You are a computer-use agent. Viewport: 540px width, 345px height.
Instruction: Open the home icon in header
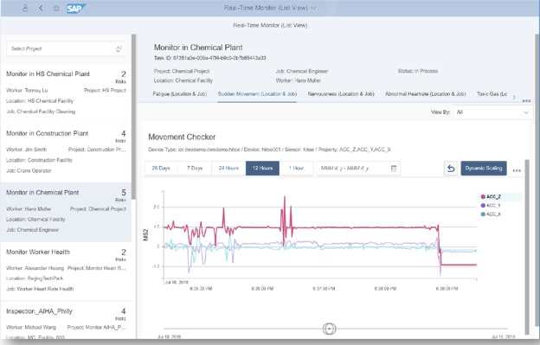click(56, 8)
